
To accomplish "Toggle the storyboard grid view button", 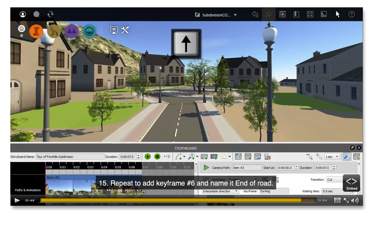I will tap(356, 157).
